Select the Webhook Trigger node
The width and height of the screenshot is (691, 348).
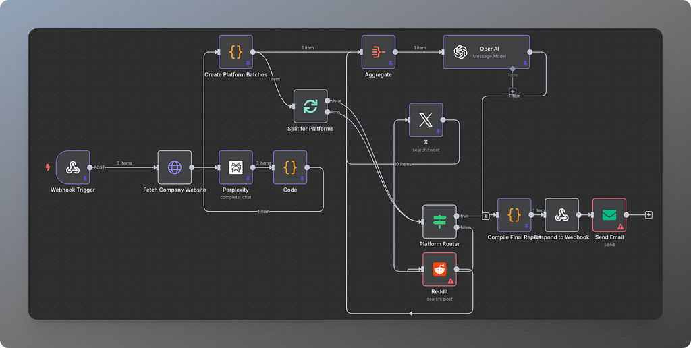click(x=73, y=167)
